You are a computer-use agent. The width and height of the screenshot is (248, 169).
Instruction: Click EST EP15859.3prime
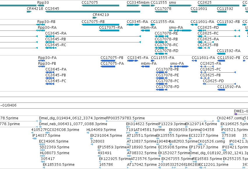(x=99, y=150)
